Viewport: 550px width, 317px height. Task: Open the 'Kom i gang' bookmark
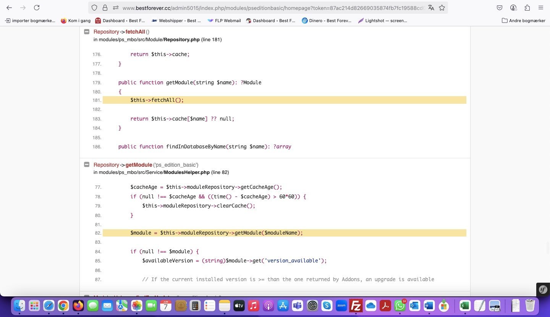[76, 21]
